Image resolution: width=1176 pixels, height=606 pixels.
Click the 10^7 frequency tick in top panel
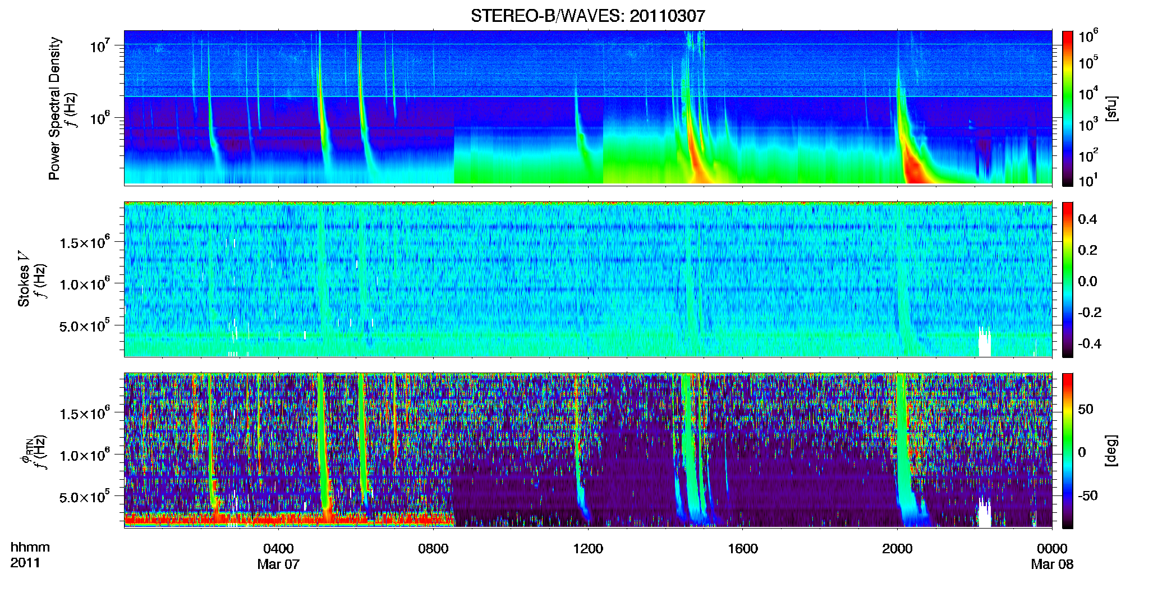click(x=100, y=46)
